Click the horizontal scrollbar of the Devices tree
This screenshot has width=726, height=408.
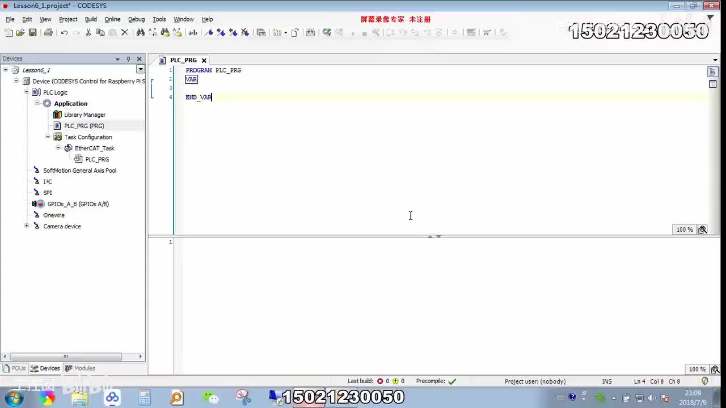tap(66, 356)
